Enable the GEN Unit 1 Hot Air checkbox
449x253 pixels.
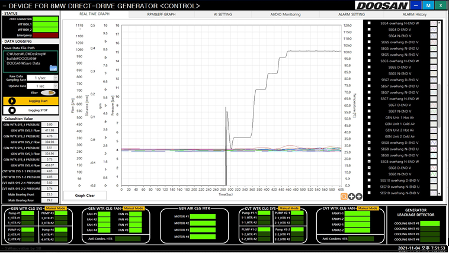[370, 117]
